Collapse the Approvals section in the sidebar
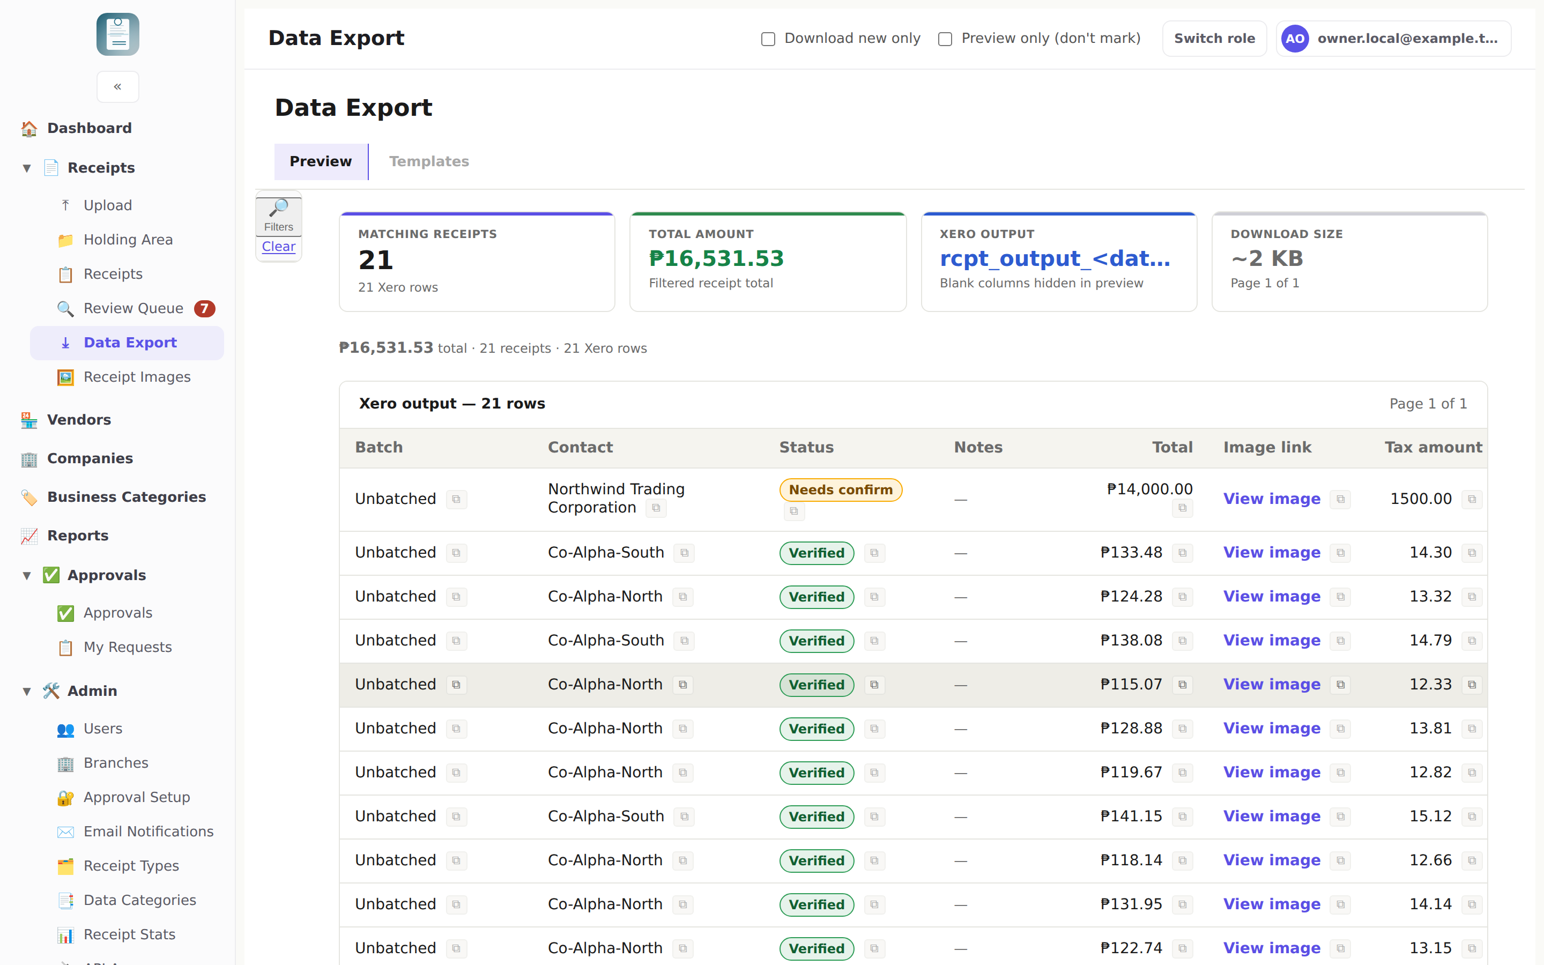The height and width of the screenshot is (965, 1544). [x=27, y=576]
